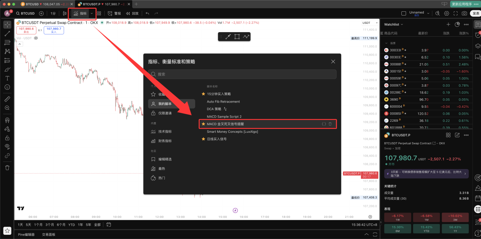Open chart settings via the gear icon

pos(447,13)
